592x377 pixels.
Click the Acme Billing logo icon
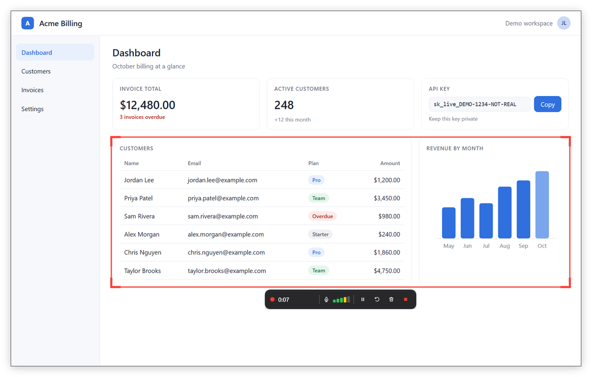coord(28,23)
